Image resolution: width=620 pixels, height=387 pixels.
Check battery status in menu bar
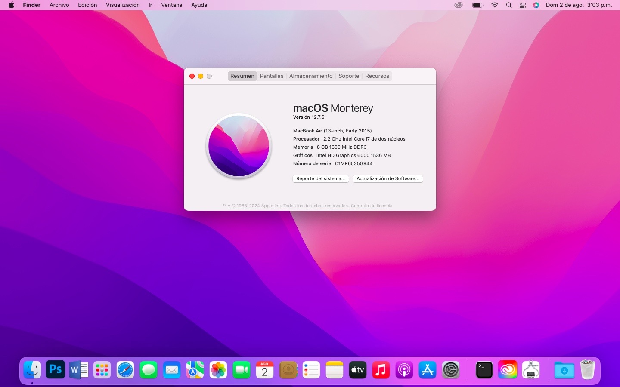point(477,5)
